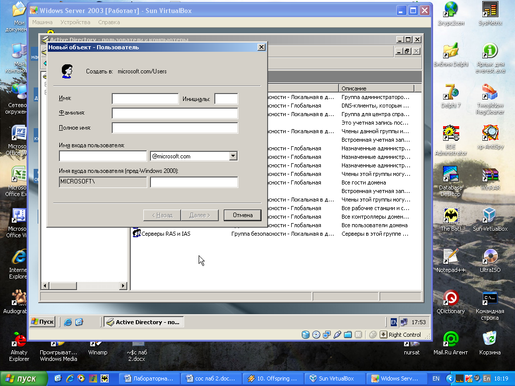Image resolution: width=515 pixels, height=386 pixels.
Task: Click into the Полное имя field
Action: click(x=175, y=128)
